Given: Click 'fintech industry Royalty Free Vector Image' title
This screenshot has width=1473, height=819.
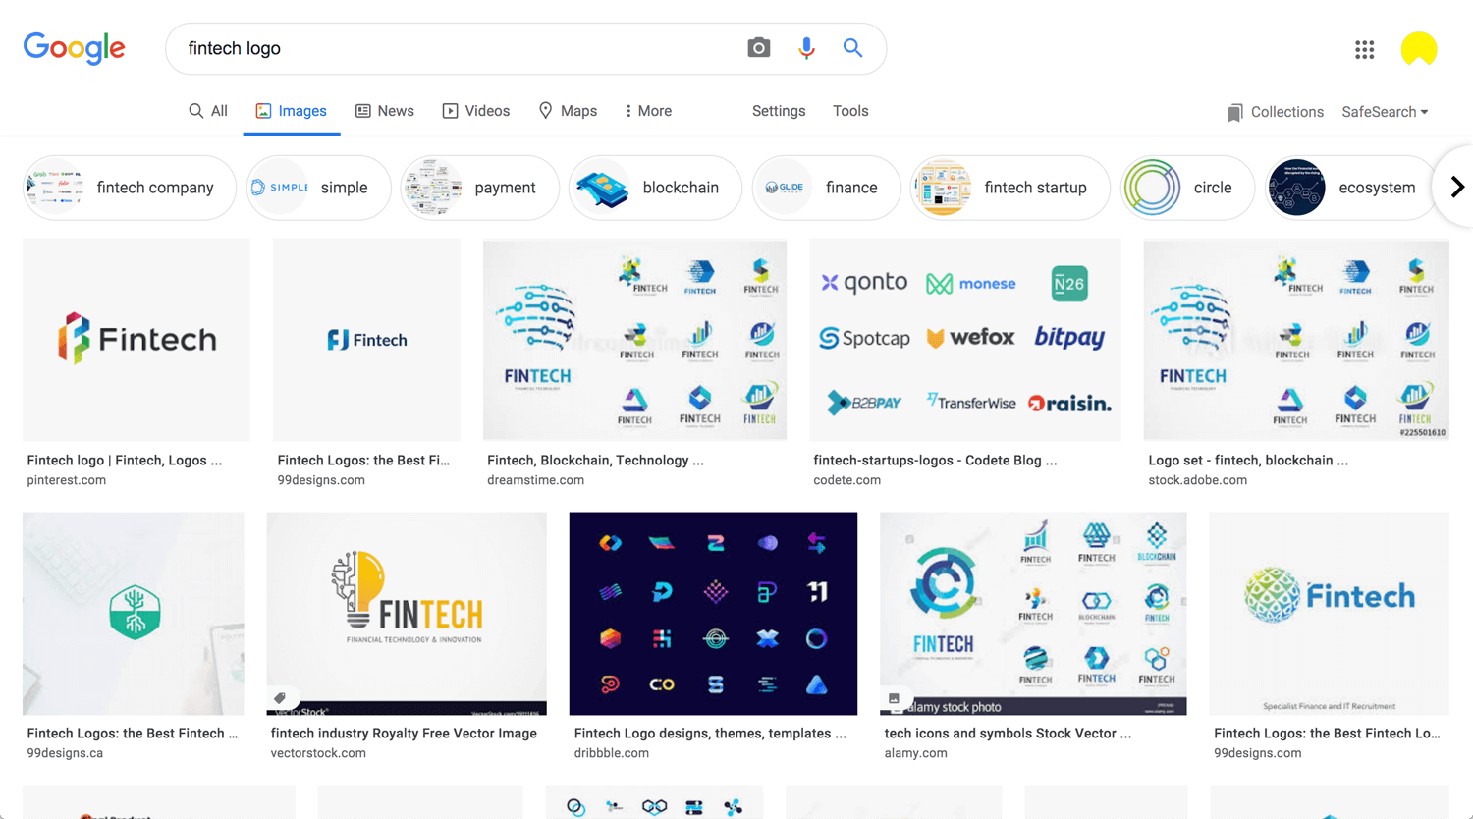Looking at the screenshot, I should point(404,733).
